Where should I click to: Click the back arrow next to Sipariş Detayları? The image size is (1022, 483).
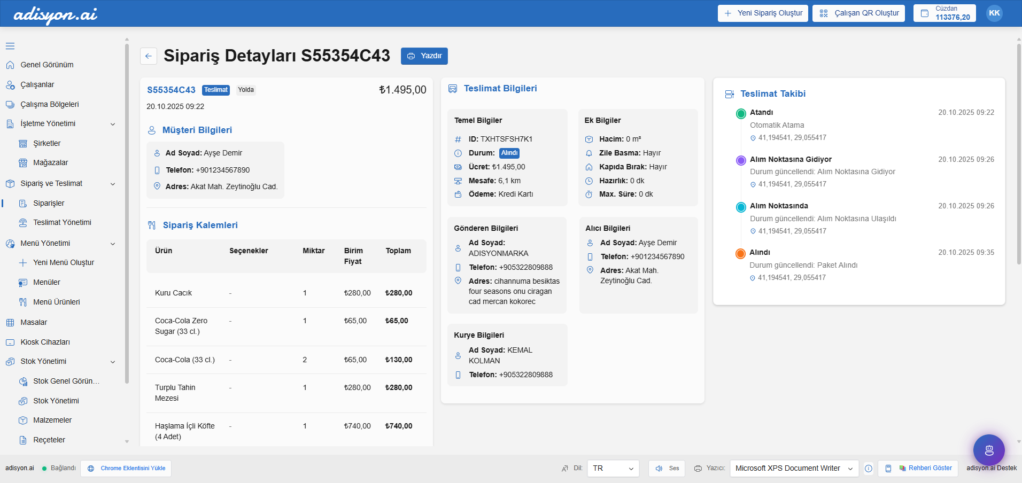pyautogui.click(x=149, y=56)
